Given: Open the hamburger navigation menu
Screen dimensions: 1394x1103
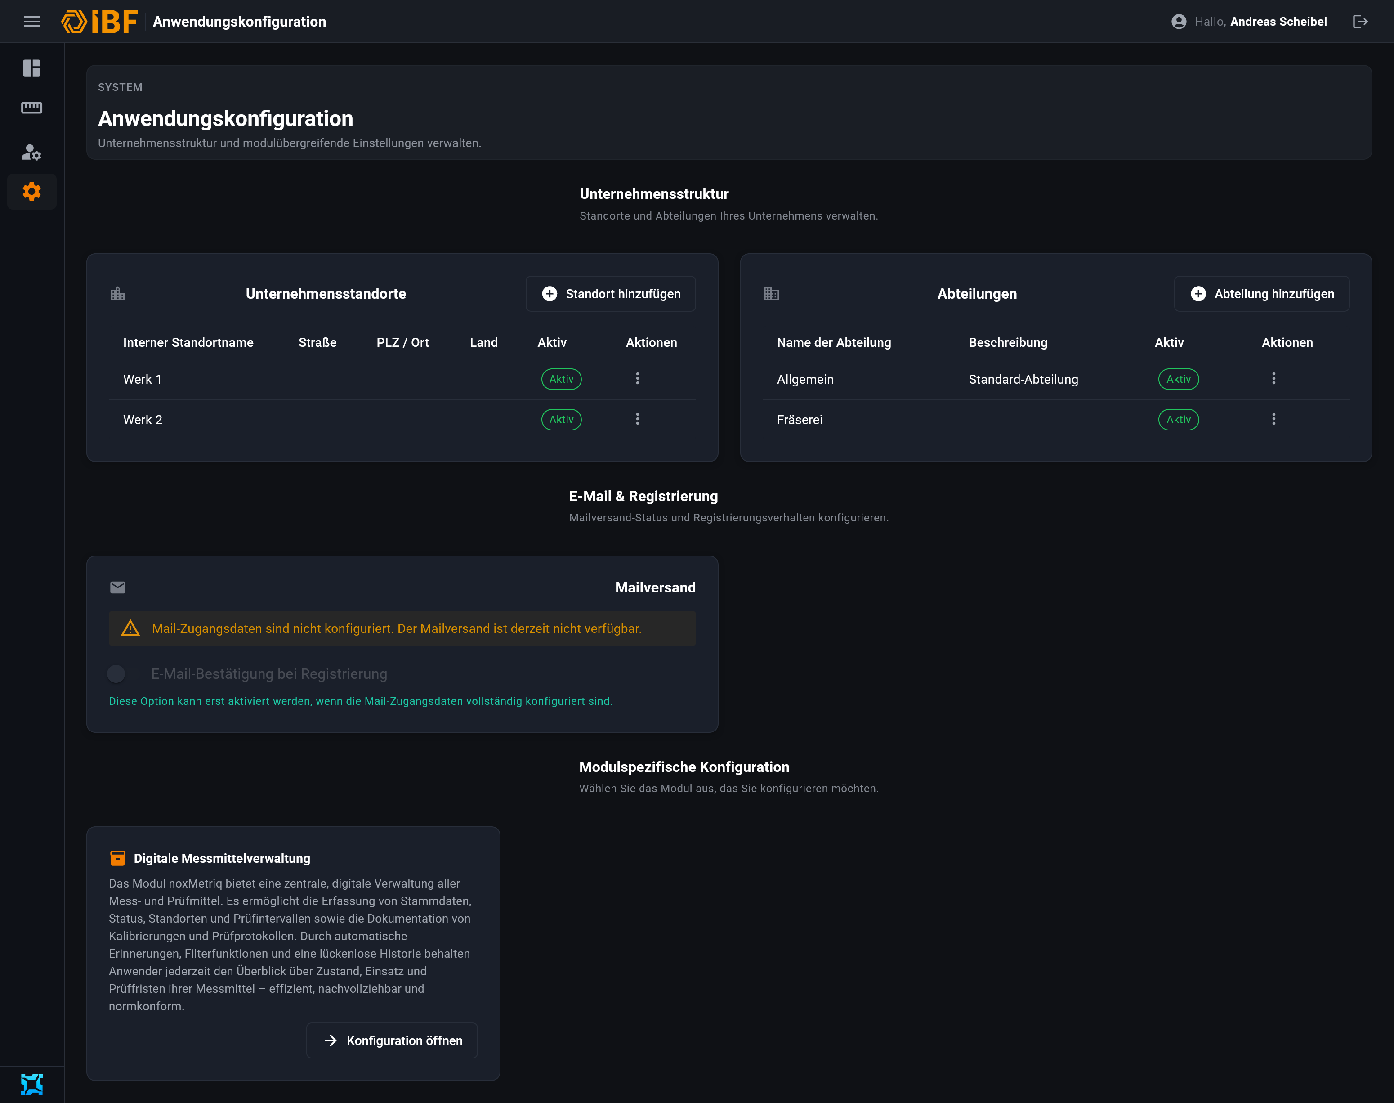Looking at the screenshot, I should tap(32, 22).
